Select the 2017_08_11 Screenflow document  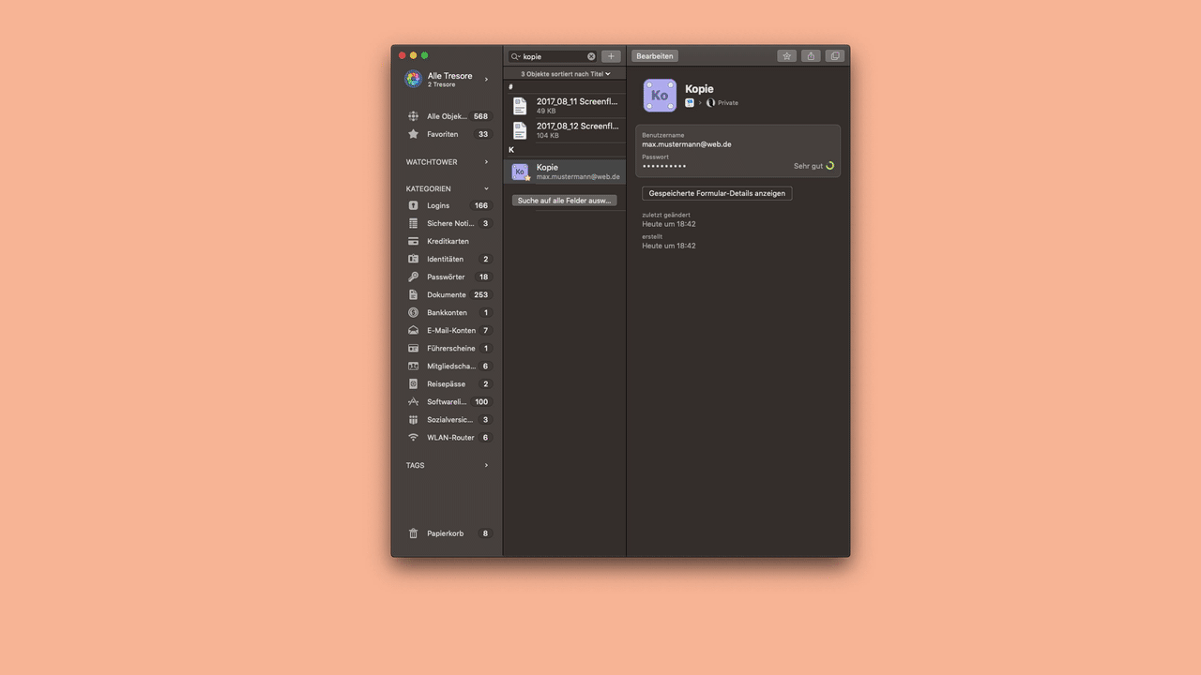pos(565,105)
